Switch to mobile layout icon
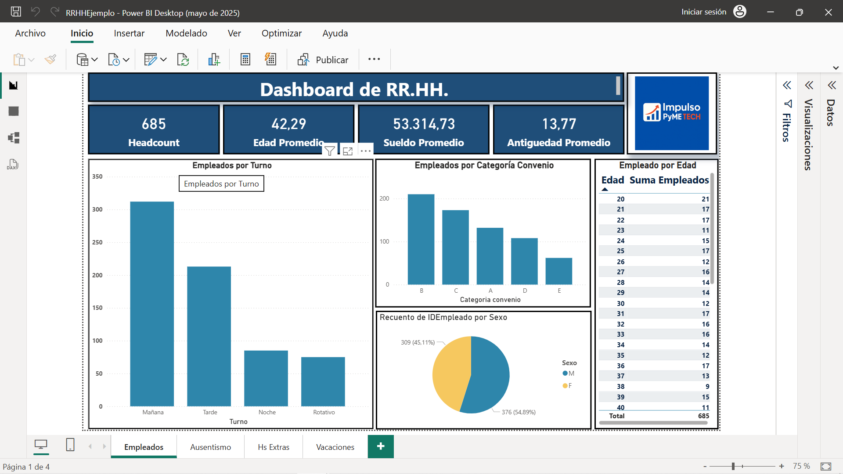This screenshot has height=474, width=843. coord(70,445)
